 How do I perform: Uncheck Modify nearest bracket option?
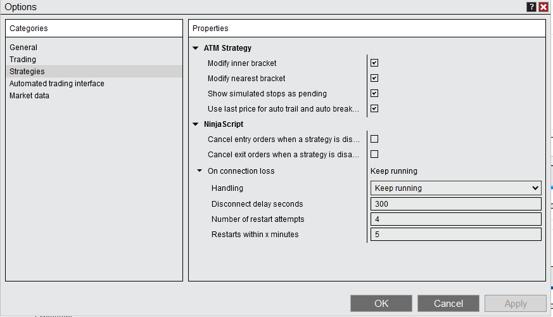[x=374, y=79]
